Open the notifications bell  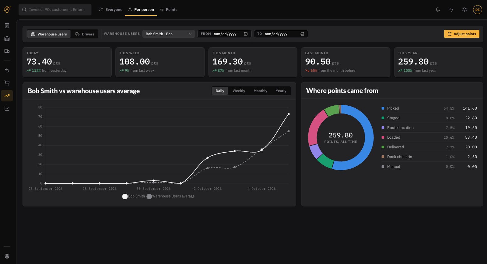[438, 10]
